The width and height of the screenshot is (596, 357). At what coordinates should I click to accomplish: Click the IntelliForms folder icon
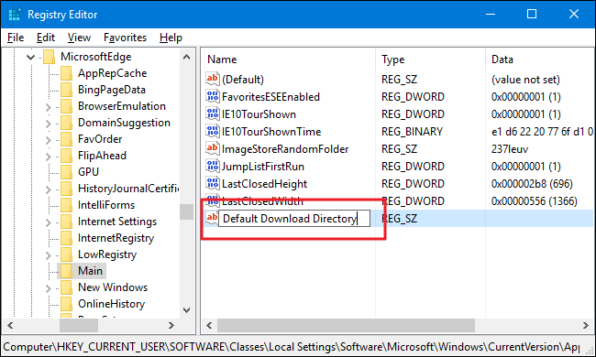(x=67, y=205)
